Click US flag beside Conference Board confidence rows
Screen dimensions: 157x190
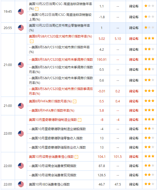tap(21, 166)
